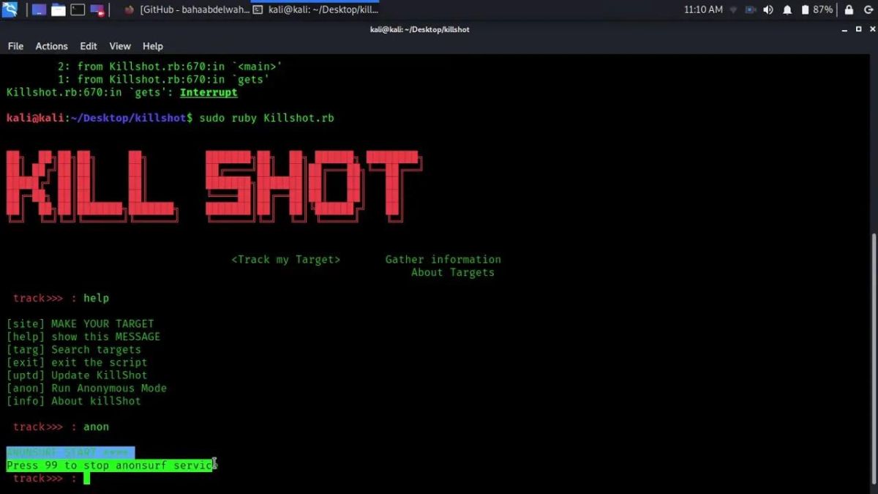The height and width of the screenshot is (494, 878).
Task: Open the Kali dragon applications menu
Action: pos(10,10)
